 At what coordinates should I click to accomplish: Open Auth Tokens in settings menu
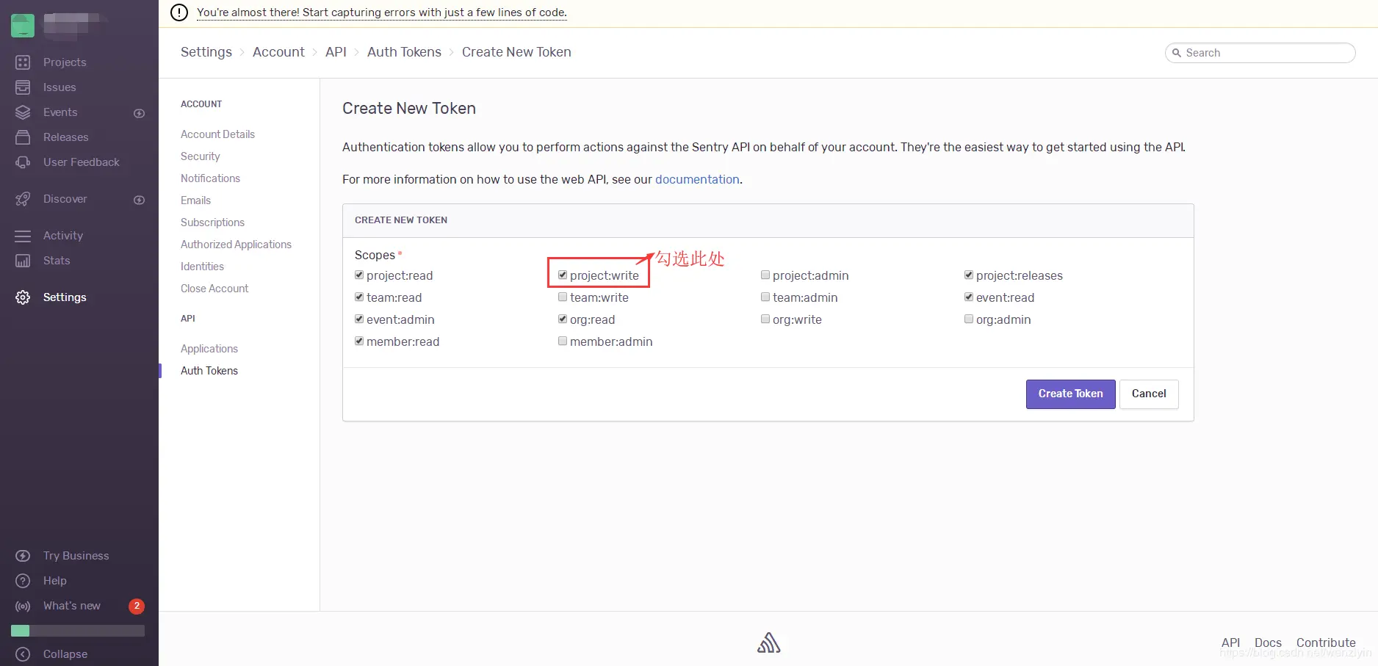pos(209,371)
